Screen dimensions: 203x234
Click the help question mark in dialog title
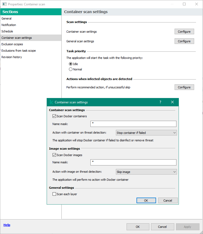160,102
